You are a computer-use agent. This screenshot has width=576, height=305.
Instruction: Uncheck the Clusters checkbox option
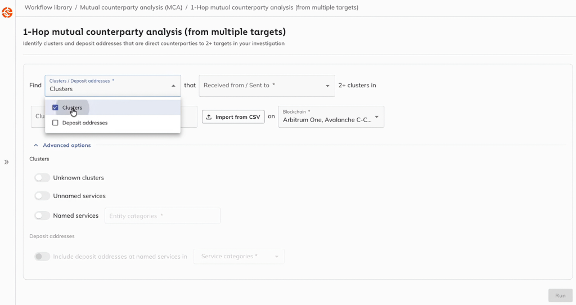55,107
